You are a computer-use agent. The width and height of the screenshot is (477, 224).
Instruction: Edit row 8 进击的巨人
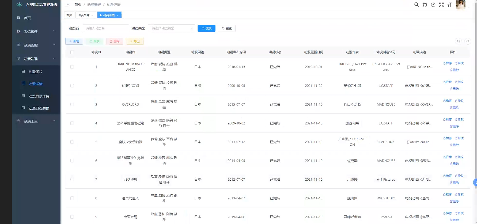459,194
